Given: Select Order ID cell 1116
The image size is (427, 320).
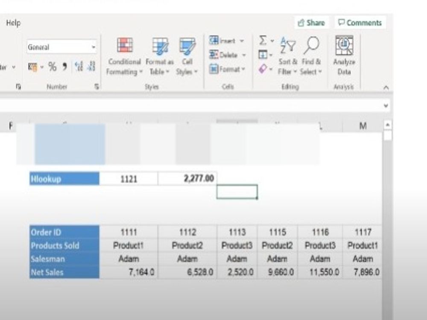Looking at the screenshot, I should [x=320, y=232].
